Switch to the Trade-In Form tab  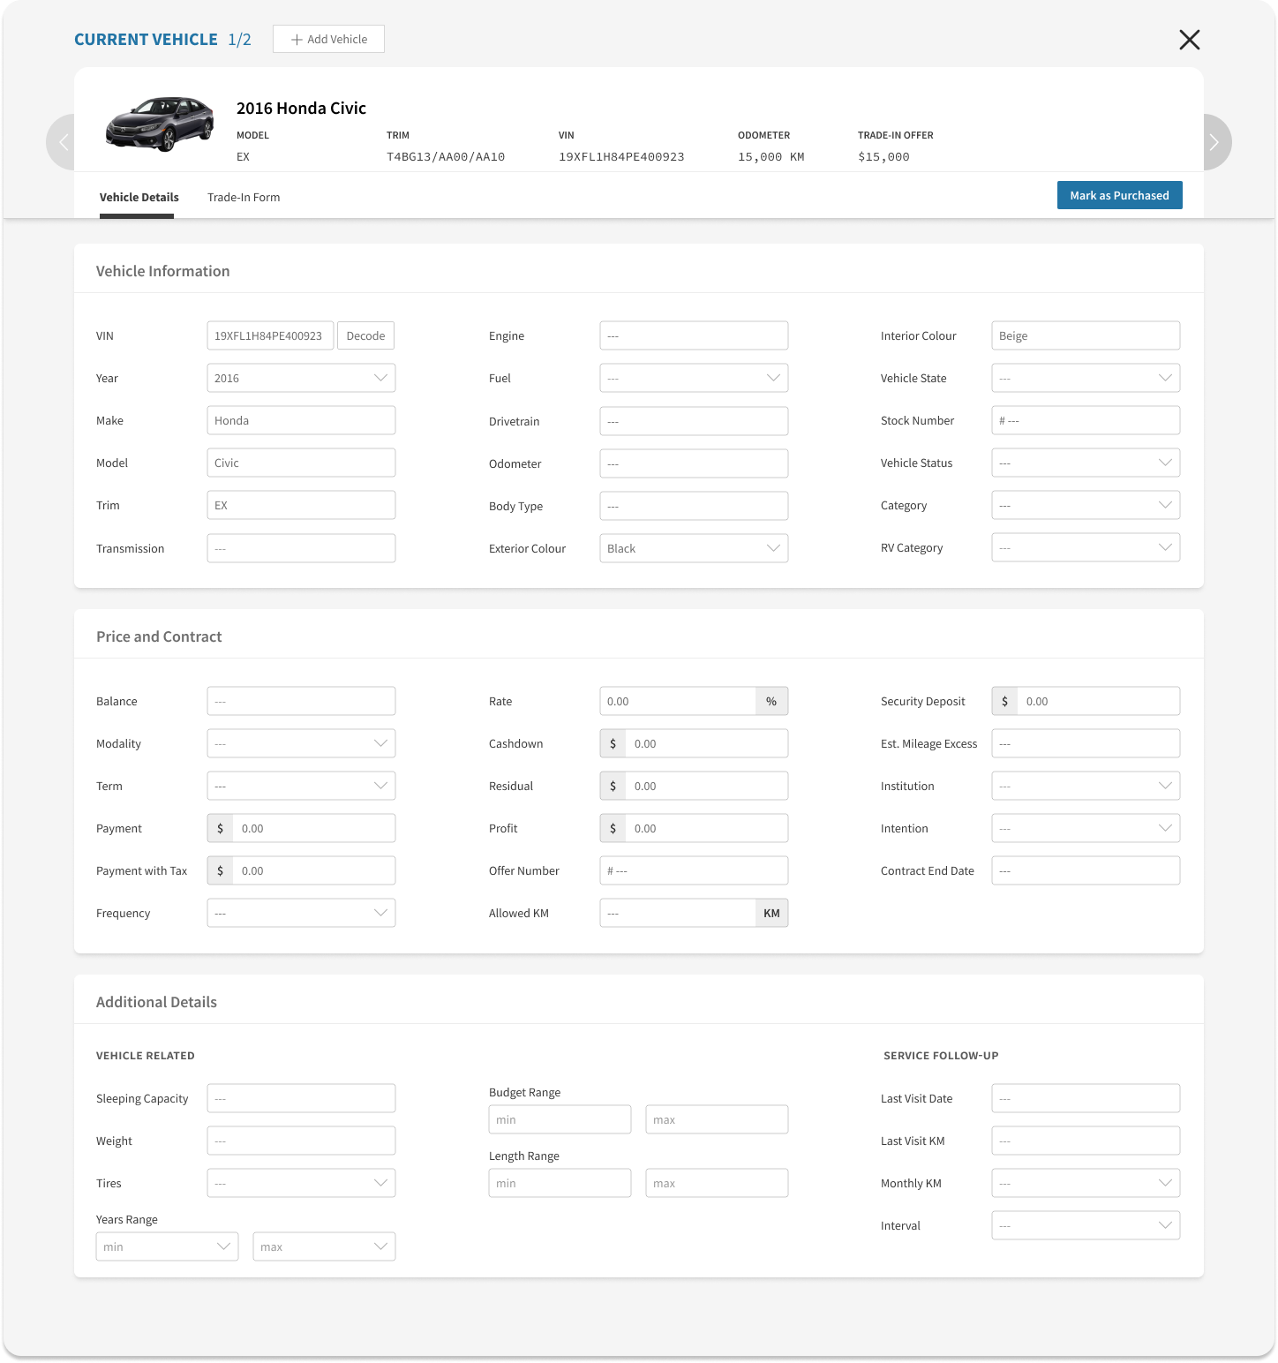[244, 197]
